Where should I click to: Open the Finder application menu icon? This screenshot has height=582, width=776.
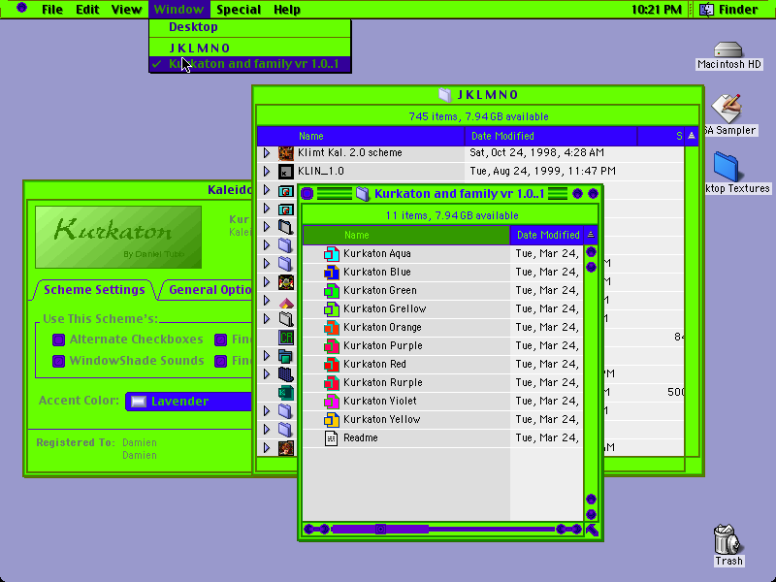pos(706,10)
